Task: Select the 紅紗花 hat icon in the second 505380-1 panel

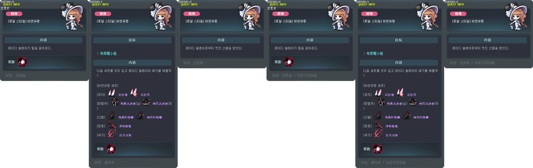Action: (400, 93)
